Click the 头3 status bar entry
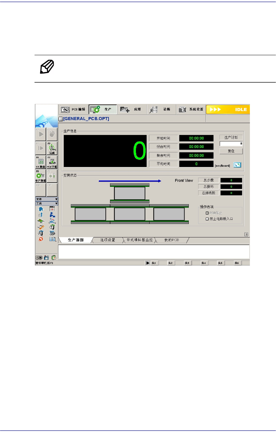This screenshot has width=276, height=434. pyautogui.click(x=187, y=263)
